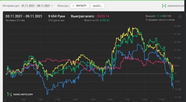Click the EV total value $100.32
The height and width of the screenshot is (102, 186).
104,20
